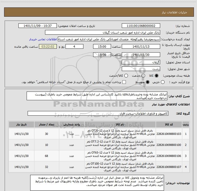
Task: Click the نام کالا column header
Action: click(x=120, y=125)
